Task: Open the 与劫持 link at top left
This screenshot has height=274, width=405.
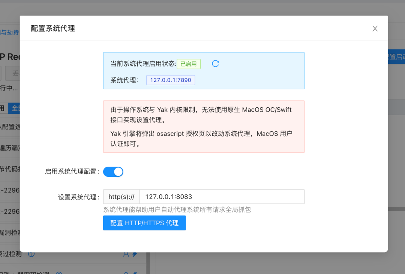Action: [x=10, y=33]
